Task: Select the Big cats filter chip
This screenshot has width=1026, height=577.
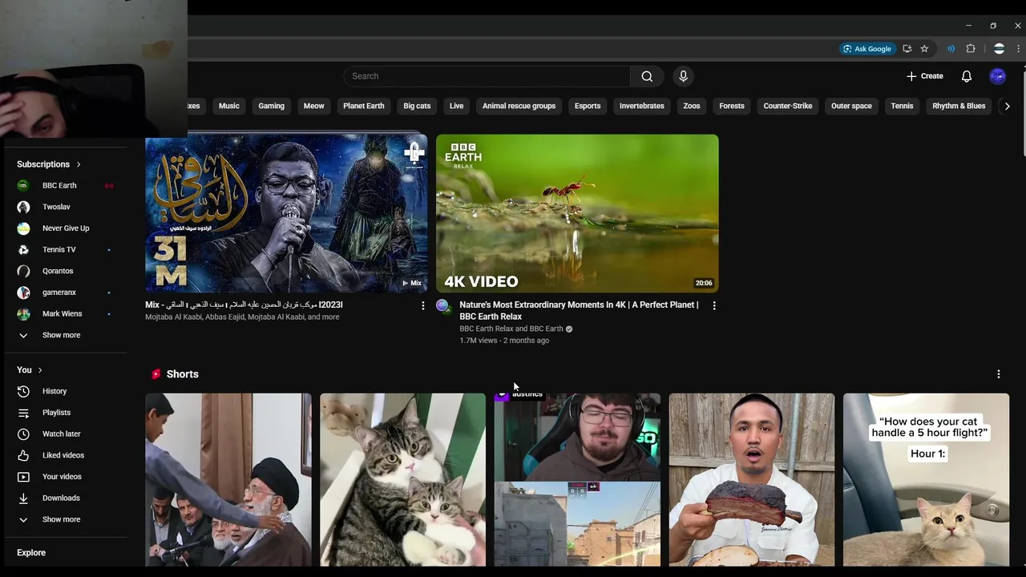Action: point(417,106)
